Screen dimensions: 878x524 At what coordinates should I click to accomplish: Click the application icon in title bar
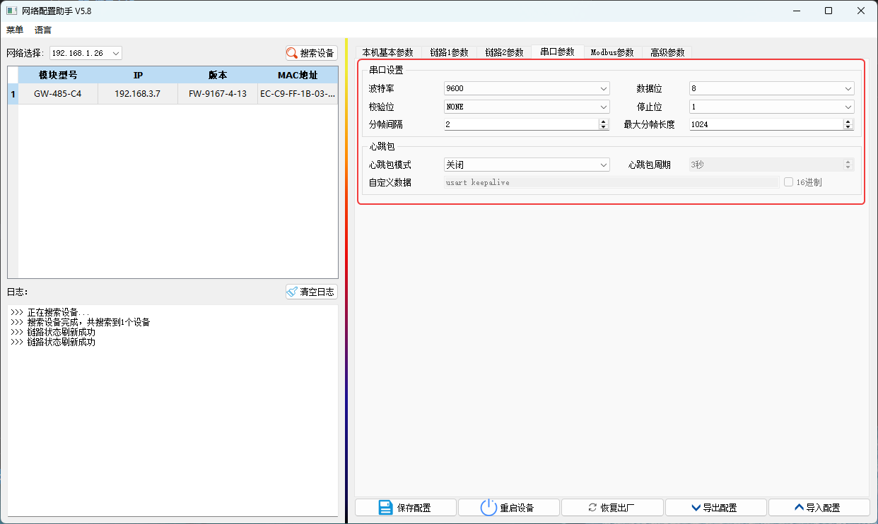12,11
